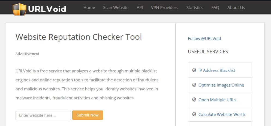This screenshot has width=271, height=126.
Task: Visit the About Us page
Action: coord(236,8)
